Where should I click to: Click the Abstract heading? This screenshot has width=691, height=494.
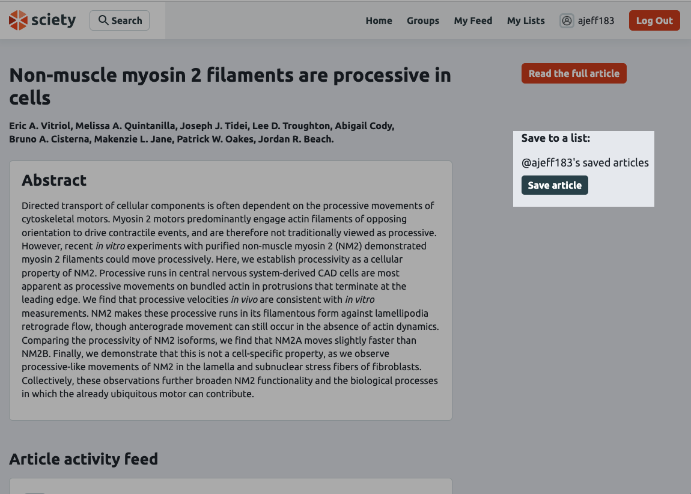click(54, 180)
